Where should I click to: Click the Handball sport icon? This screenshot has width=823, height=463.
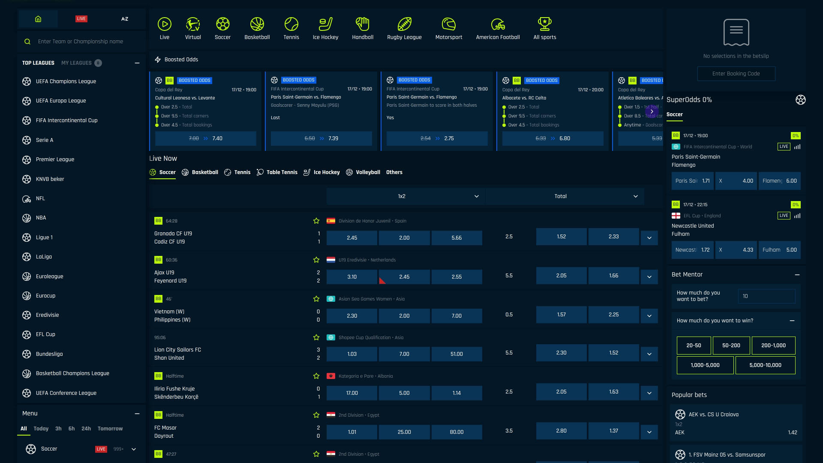pos(363,28)
